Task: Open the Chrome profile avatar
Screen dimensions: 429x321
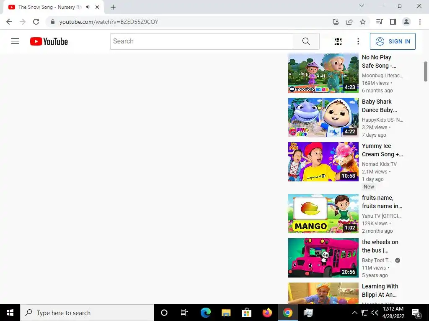Action: coord(406,22)
